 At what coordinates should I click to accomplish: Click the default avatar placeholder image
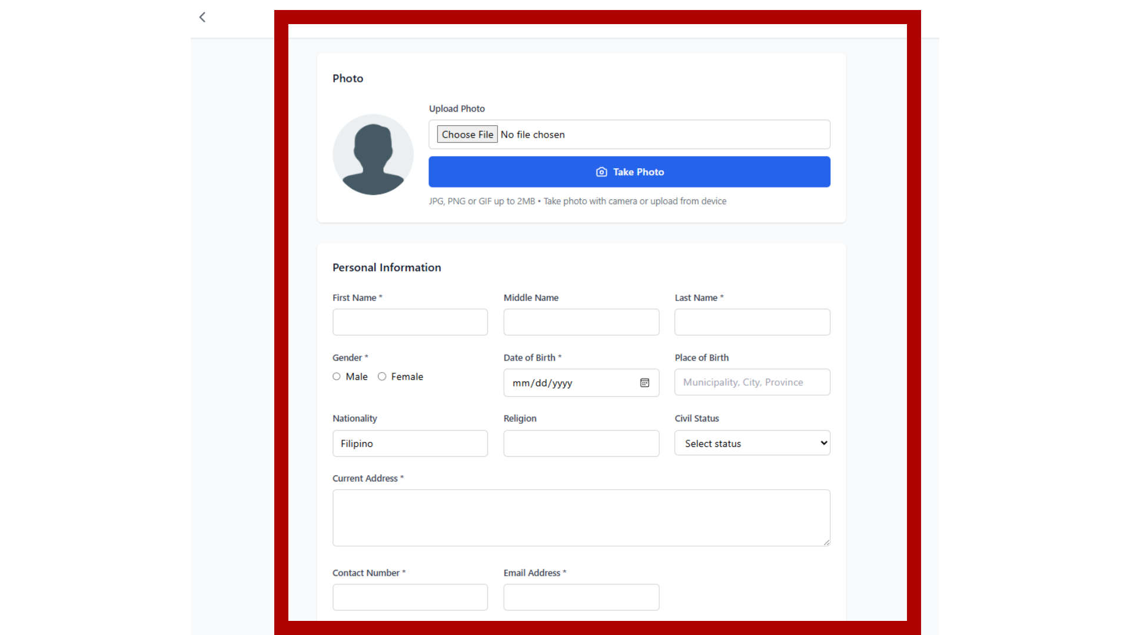pos(373,155)
